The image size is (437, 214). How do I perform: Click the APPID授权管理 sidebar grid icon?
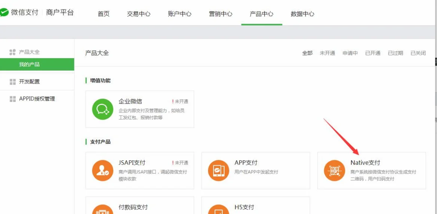click(12, 99)
